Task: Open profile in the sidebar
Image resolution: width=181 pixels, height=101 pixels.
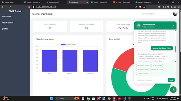Action: [x=5, y=29]
